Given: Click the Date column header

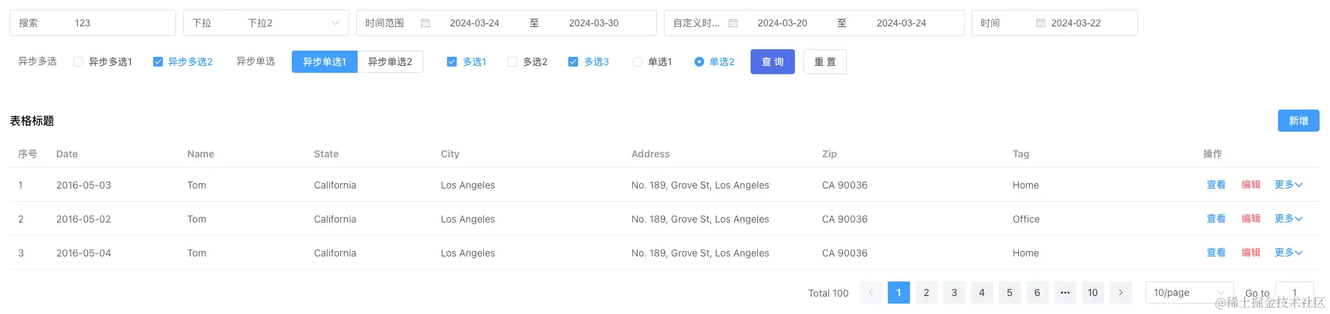Looking at the screenshot, I should click(67, 154).
